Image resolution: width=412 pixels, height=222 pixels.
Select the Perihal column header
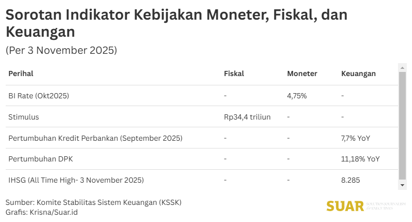tap(21, 74)
